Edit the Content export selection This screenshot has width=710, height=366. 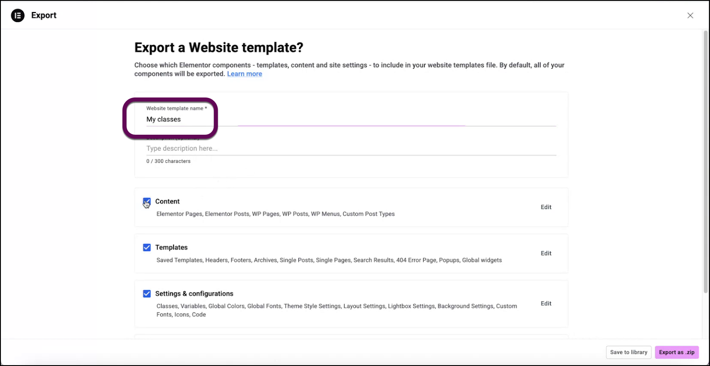[x=546, y=207]
